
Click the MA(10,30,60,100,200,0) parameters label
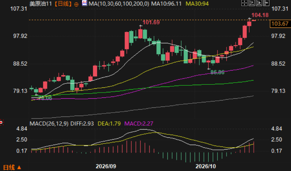[119, 4]
